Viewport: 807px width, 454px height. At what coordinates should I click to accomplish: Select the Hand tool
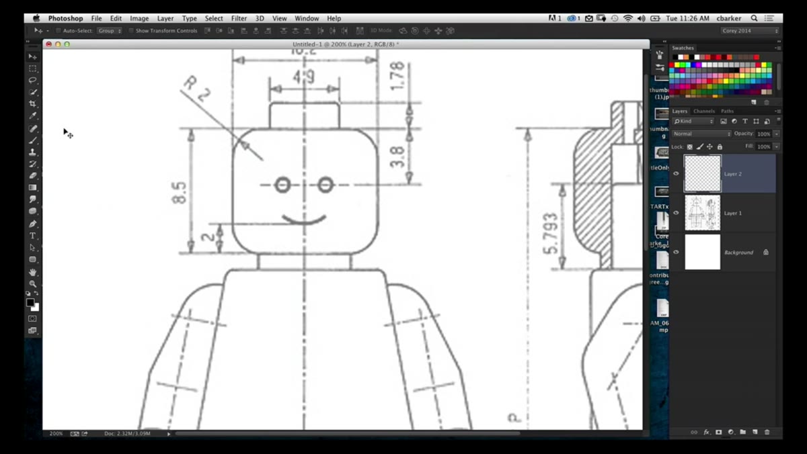32,272
